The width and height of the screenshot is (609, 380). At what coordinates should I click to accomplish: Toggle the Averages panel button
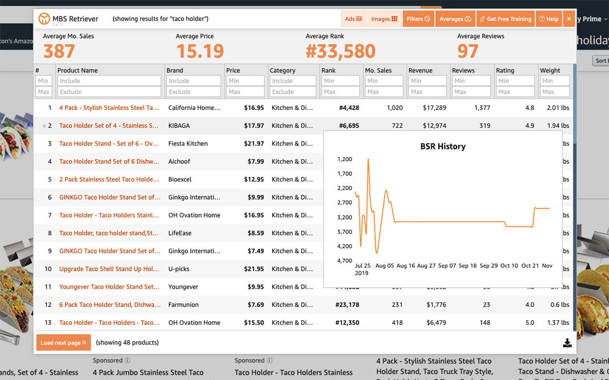455,19
